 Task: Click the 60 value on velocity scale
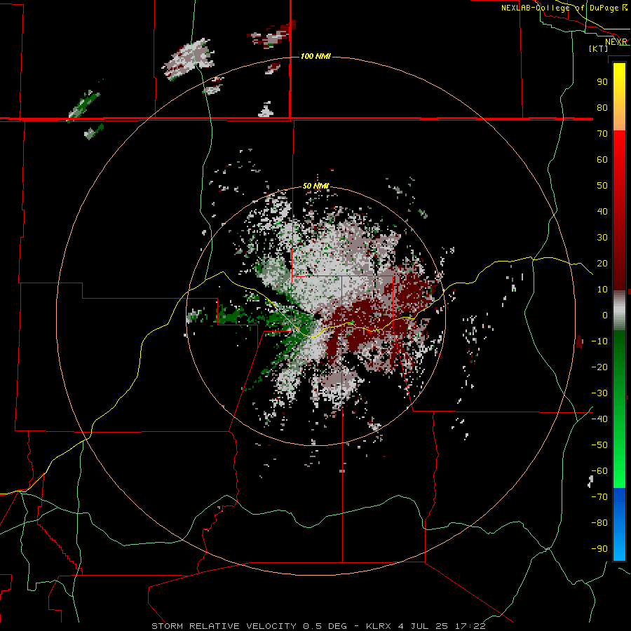(x=602, y=160)
